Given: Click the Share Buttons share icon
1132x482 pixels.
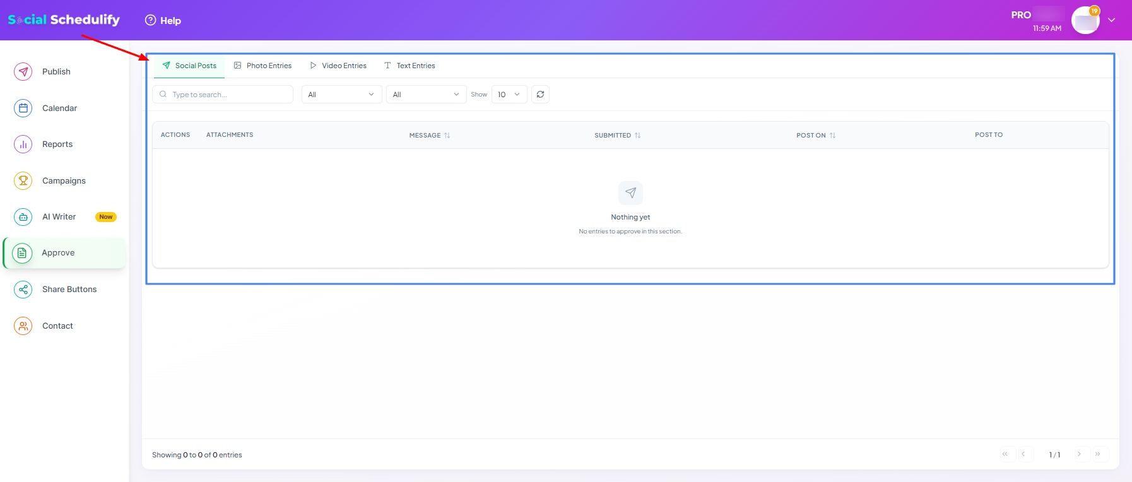Looking at the screenshot, I should pos(23,290).
